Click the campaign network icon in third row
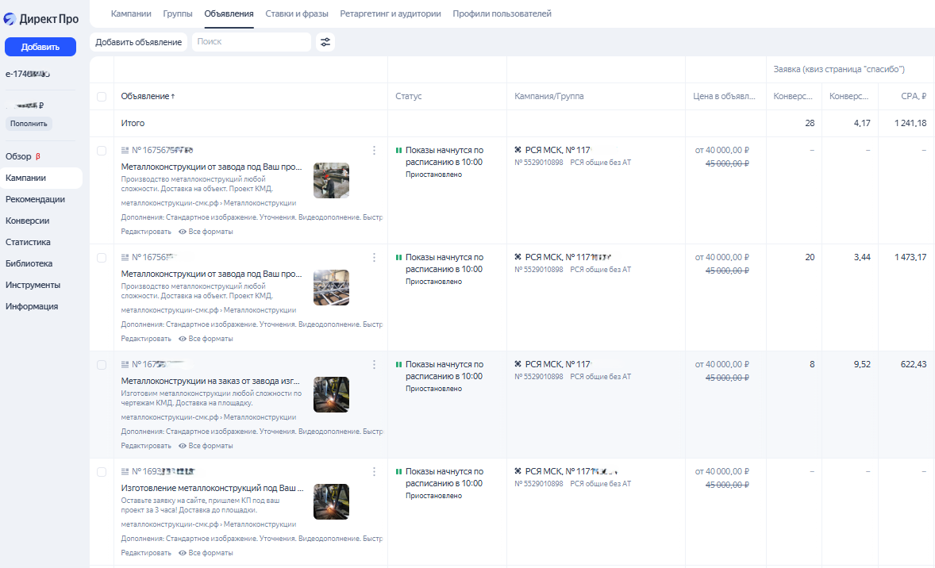935x568 pixels. [518, 364]
